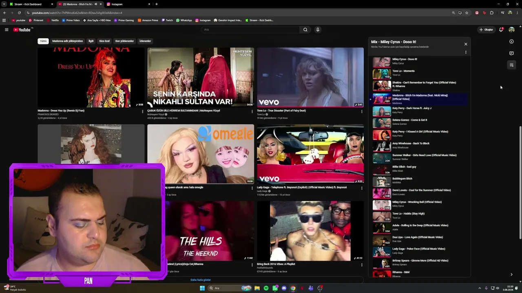Play Miley Cyrus - Wrecking Ball from mix

point(419,205)
